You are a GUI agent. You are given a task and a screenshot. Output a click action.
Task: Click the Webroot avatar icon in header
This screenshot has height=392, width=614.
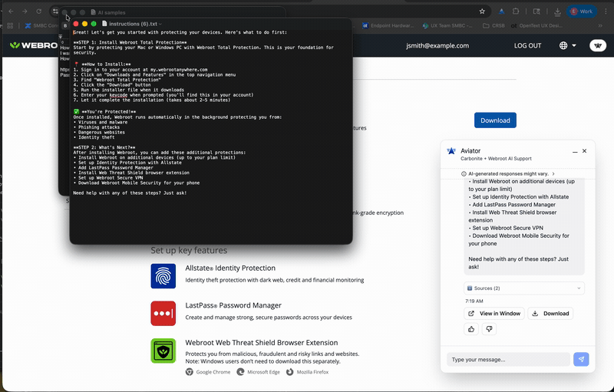598,45
